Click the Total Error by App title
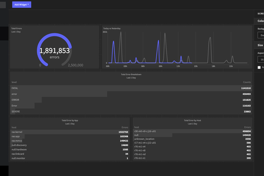264x176 pixels. tap(70, 121)
